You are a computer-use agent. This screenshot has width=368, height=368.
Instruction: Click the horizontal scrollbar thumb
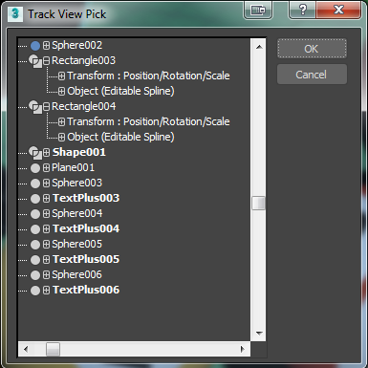click(x=53, y=349)
